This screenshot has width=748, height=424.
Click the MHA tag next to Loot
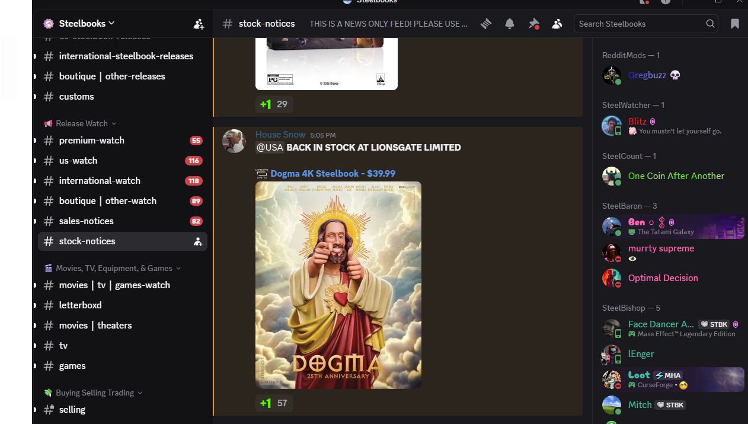(668, 375)
